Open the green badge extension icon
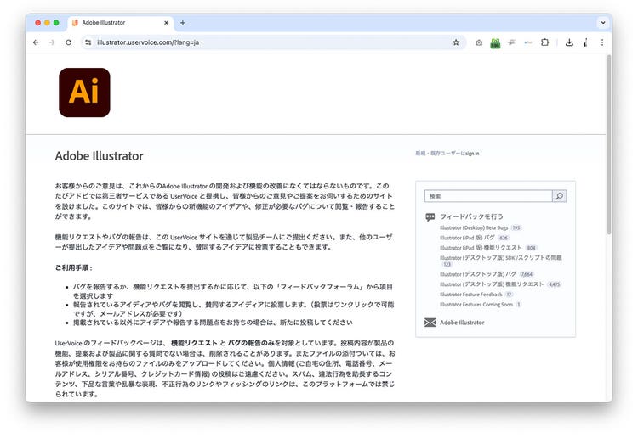The image size is (638, 438). 495,43
